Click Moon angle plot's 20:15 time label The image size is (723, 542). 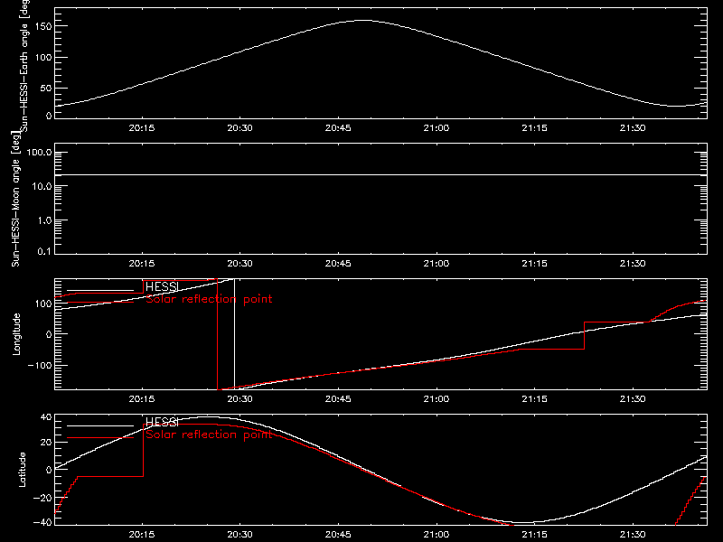point(142,264)
